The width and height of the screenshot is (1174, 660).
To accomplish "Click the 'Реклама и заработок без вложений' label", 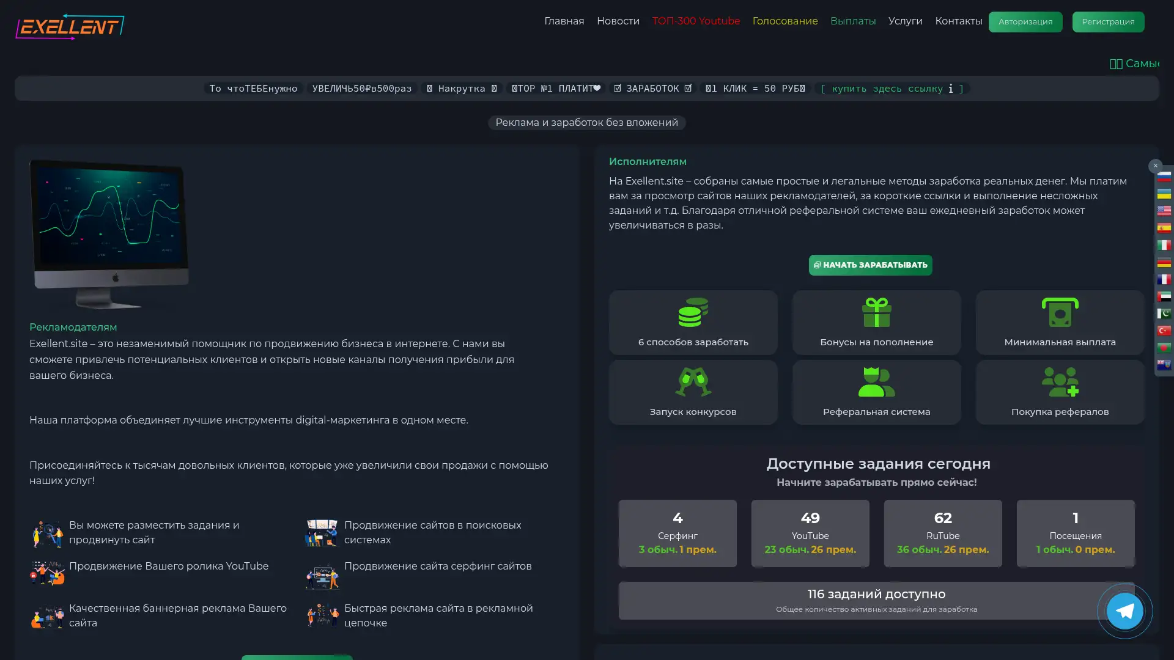I will pyautogui.click(x=586, y=123).
